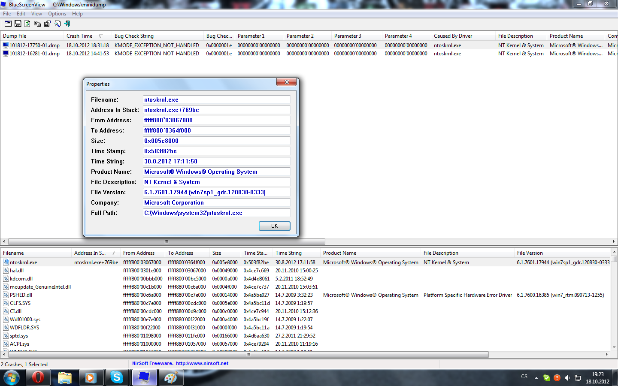Click the lower pane horizontal scrollbar thumb
The height and width of the screenshot is (386, 618).
coord(248,355)
